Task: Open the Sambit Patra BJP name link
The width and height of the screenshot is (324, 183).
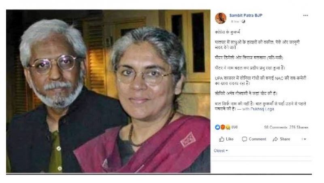Action: pyautogui.click(x=246, y=15)
